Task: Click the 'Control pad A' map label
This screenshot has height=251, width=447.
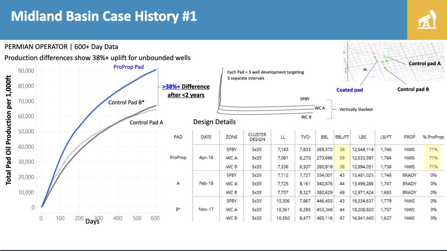Action: [x=425, y=64]
